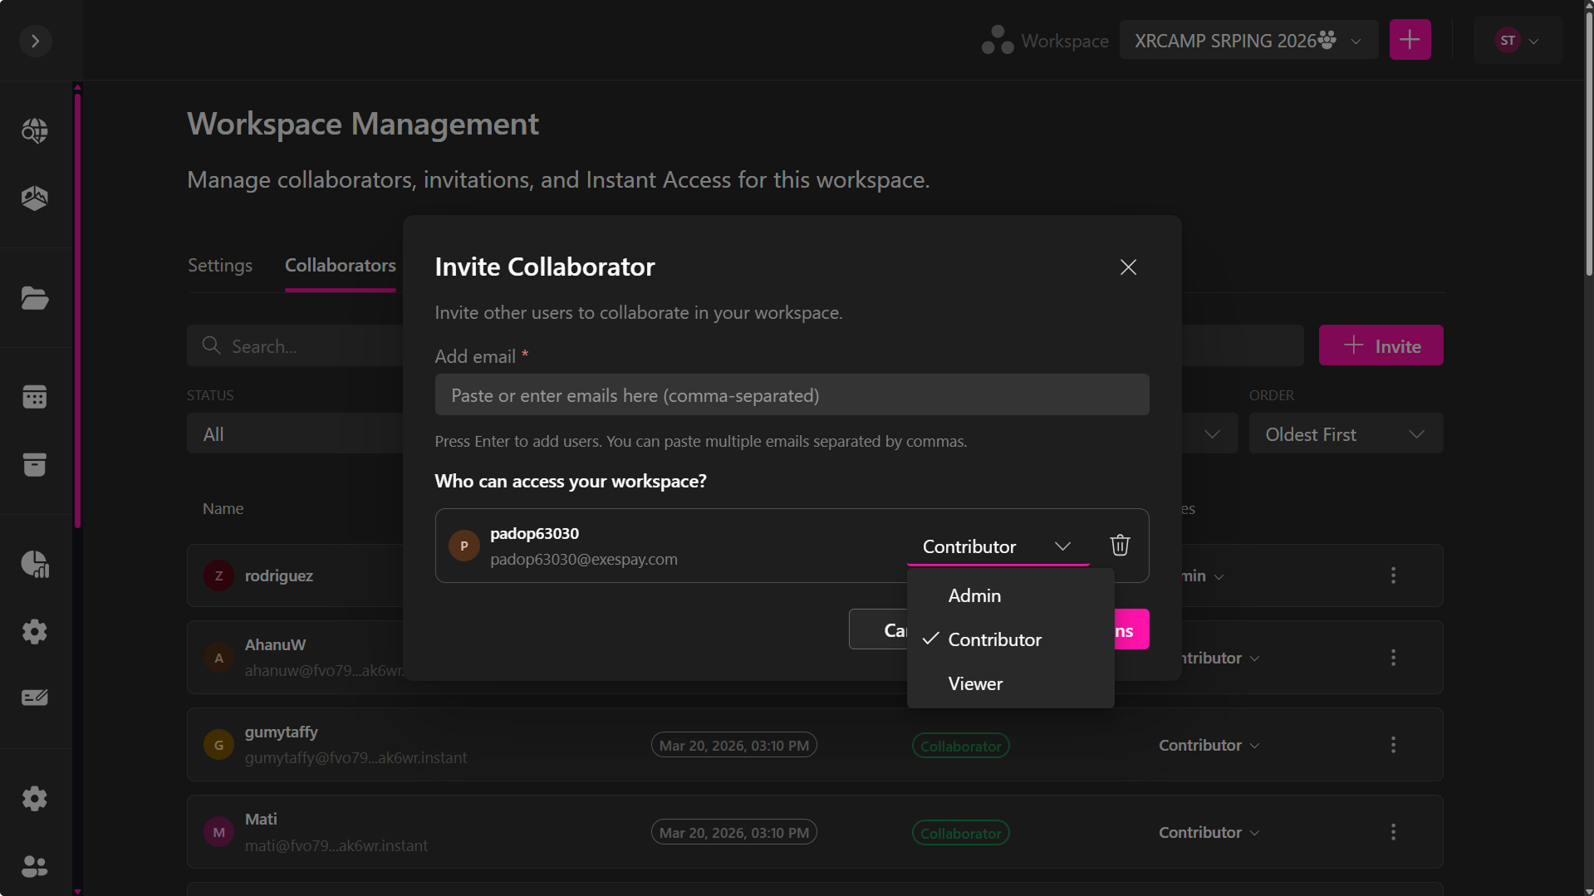1594x896 pixels.
Task: Close the Invite Collaborator dialog
Action: pyautogui.click(x=1127, y=267)
